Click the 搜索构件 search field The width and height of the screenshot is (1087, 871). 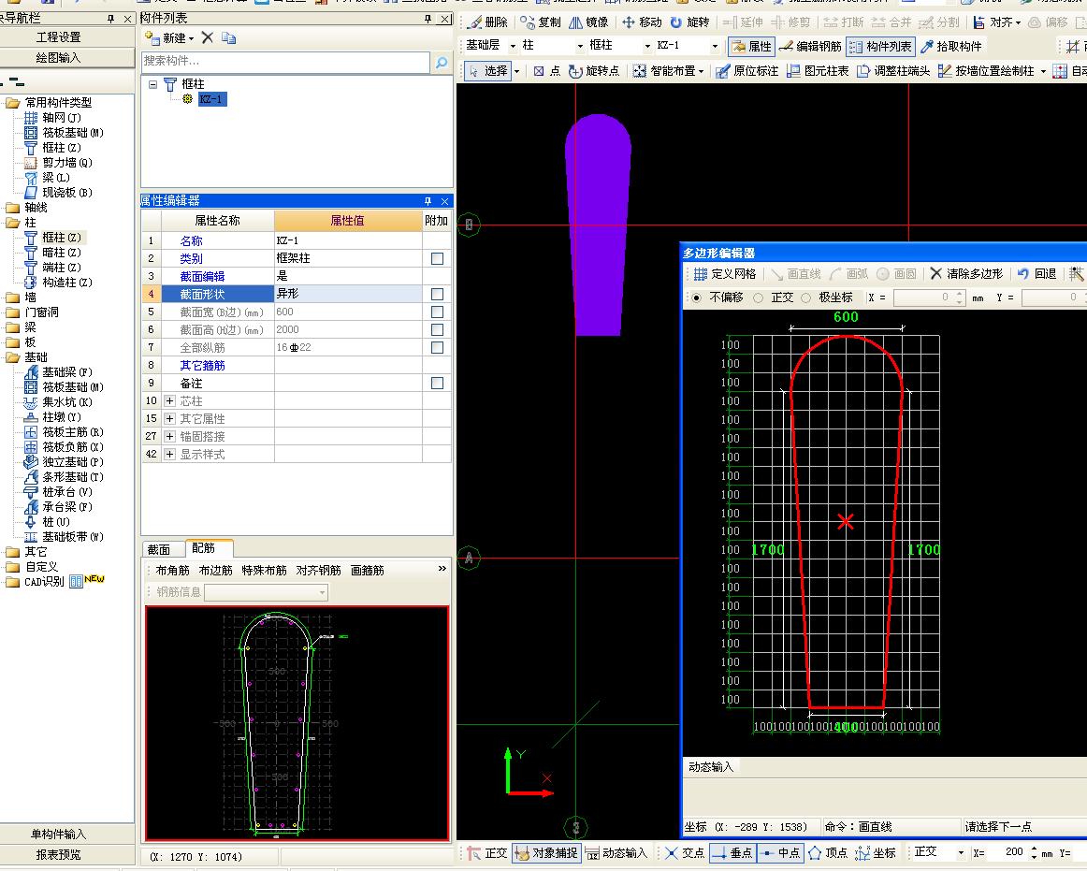(x=285, y=62)
